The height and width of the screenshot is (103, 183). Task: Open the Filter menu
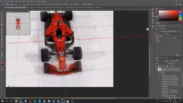28,1
